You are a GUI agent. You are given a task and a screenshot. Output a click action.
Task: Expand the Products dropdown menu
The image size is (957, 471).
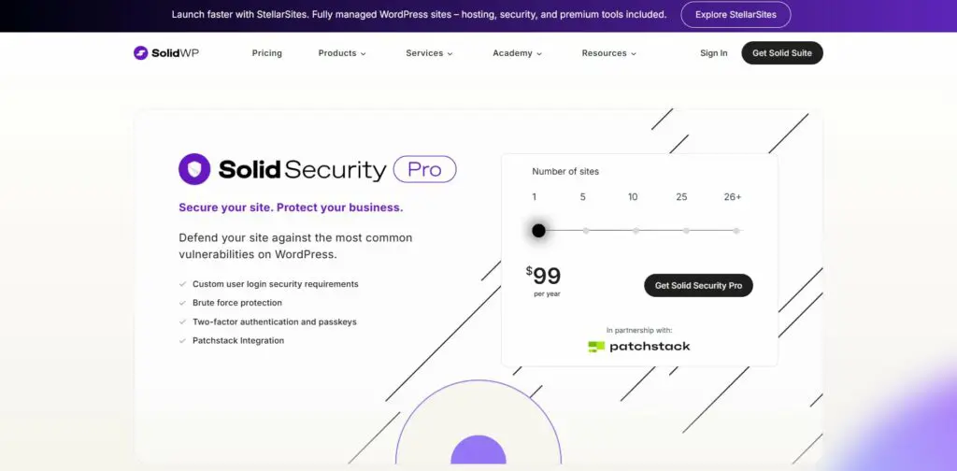pyautogui.click(x=342, y=53)
